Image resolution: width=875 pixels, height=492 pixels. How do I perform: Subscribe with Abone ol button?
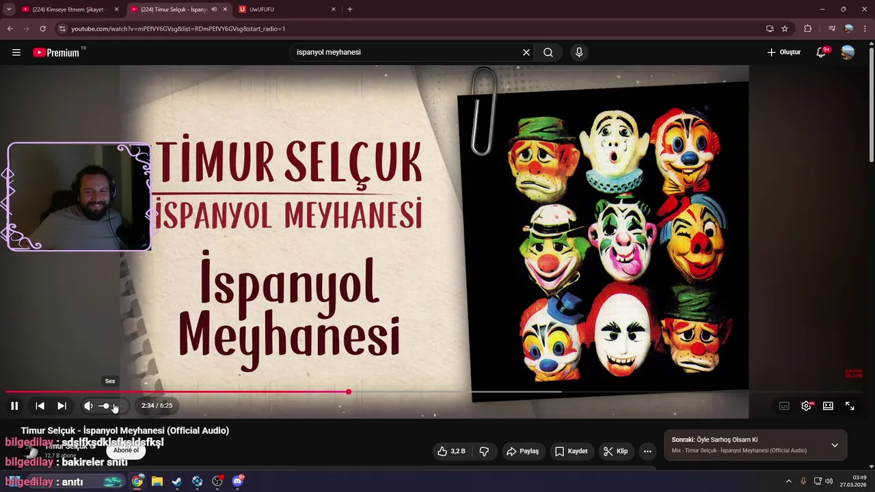(x=126, y=450)
